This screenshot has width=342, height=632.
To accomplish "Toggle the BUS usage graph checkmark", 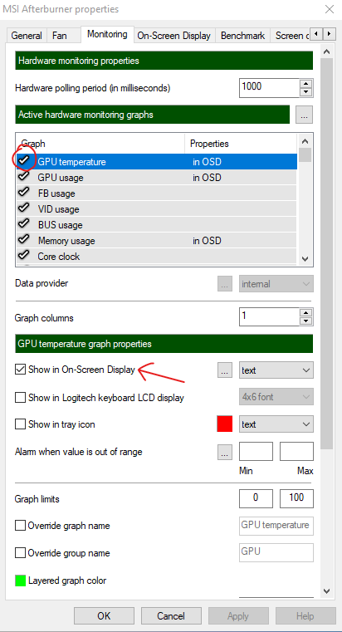I will click(24, 223).
